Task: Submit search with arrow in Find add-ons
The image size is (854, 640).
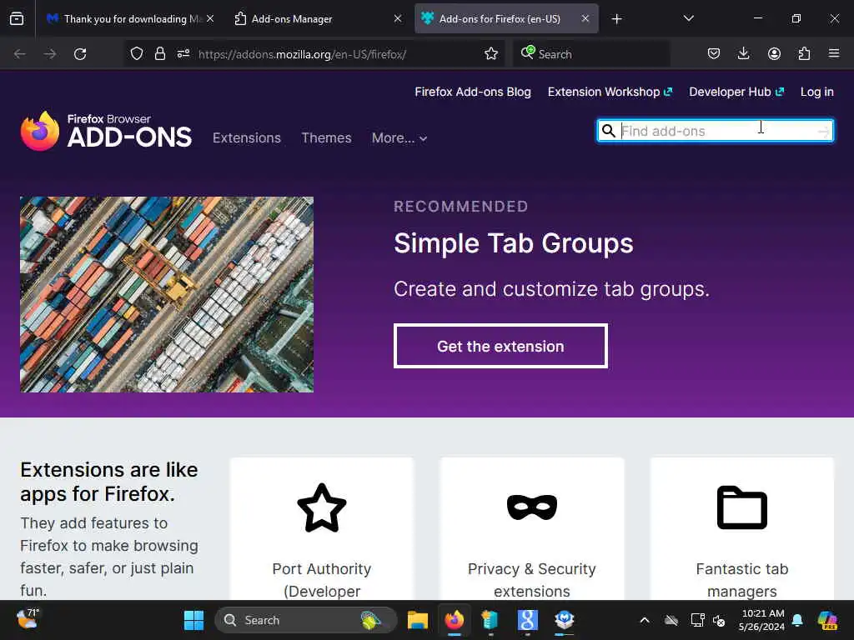Action: pos(823,131)
